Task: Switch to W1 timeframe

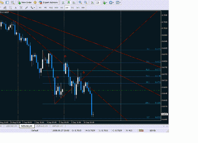Action: [x=78, y=8]
